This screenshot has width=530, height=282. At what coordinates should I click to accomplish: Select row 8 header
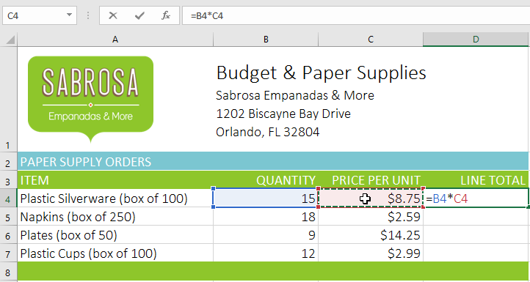pyautogui.click(x=9, y=272)
